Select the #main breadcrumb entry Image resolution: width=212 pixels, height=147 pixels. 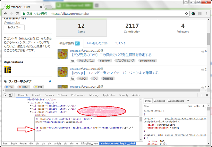(x=23, y=143)
